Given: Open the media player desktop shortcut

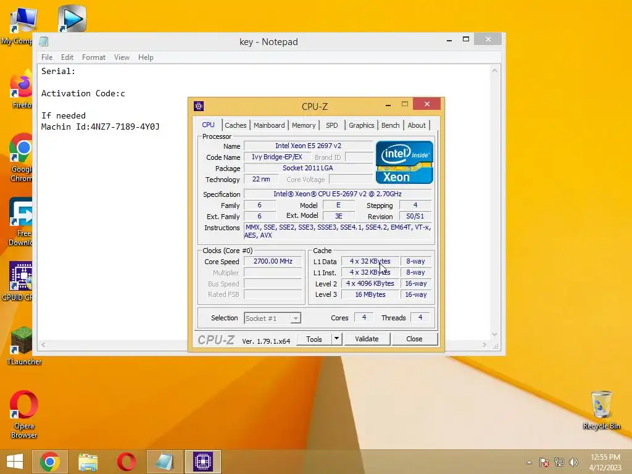Looking at the screenshot, I should pyautogui.click(x=72, y=19).
